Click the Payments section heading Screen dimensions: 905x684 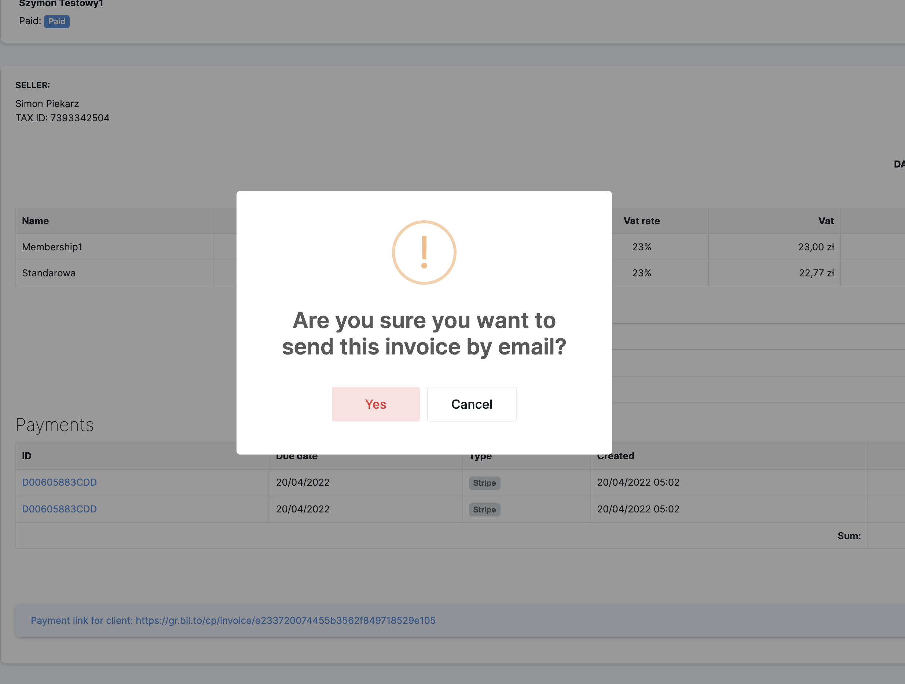tap(54, 425)
